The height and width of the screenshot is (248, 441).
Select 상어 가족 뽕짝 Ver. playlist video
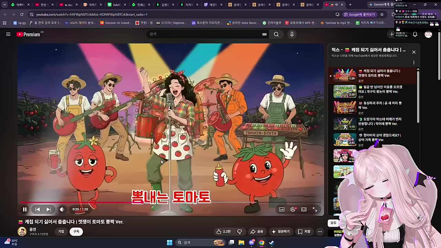click(373, 139)
